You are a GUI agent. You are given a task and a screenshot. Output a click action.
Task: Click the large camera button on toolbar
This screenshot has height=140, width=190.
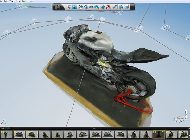pos(58,7)
